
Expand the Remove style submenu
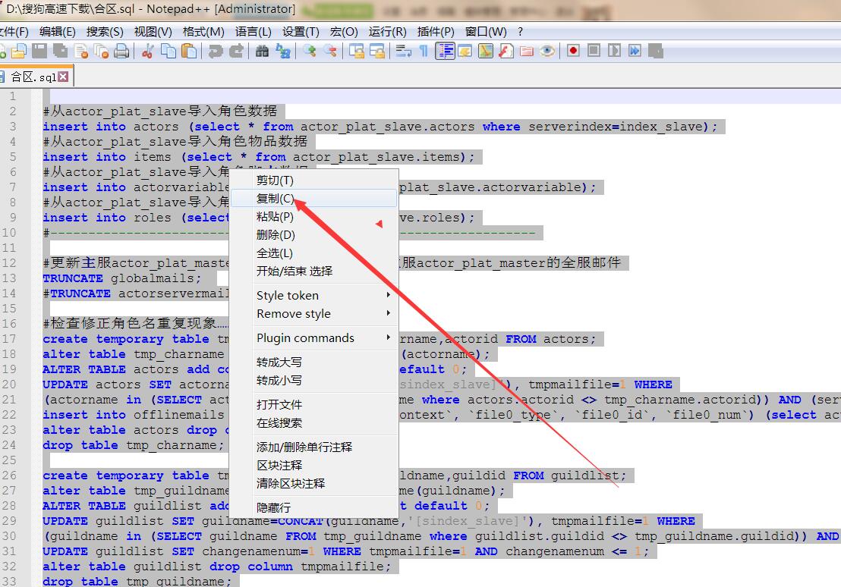click(x=324, y=313)
